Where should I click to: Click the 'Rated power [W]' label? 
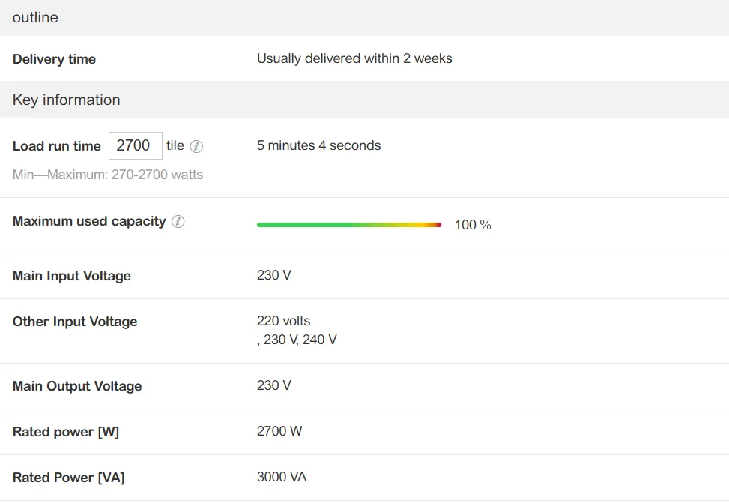coord(66,432)
